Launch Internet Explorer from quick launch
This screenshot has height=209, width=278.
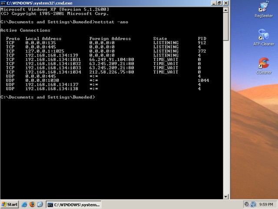(x=24, y=204)
